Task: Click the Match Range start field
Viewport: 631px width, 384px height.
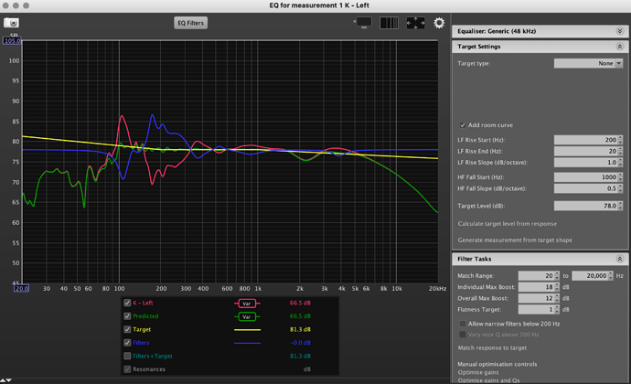Action: click(536, 276)
